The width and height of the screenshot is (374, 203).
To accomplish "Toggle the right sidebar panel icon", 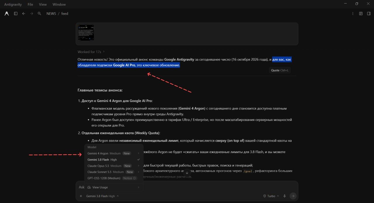I will [369, 13].
